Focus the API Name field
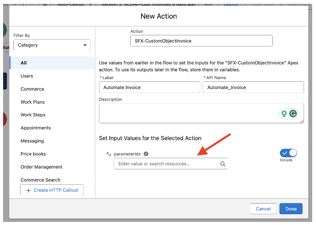The height and width of the screenshot is (225, 316). tap(253, 88)
